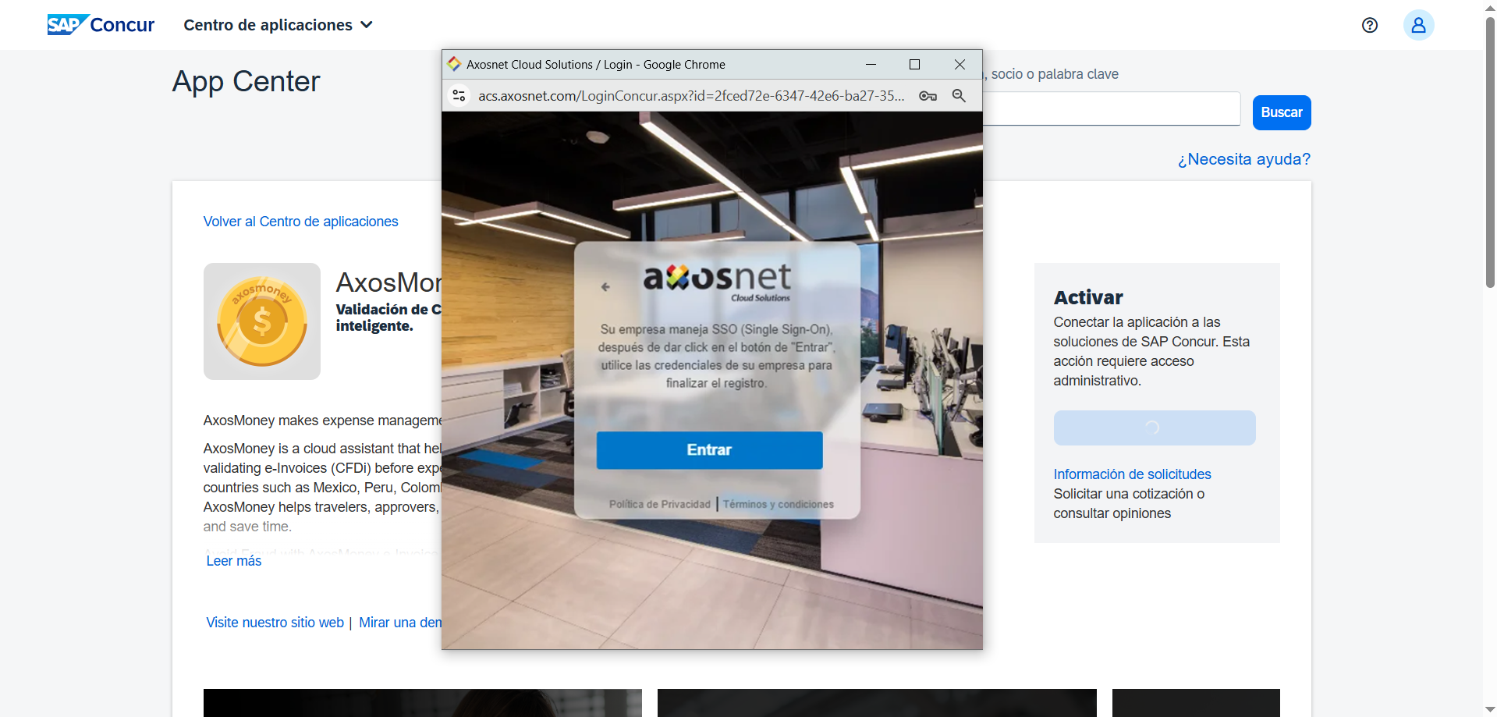Image resolution: width=1497 pixels, height=717 pixels.
Task: Click Volver al Centro de aplicaciones
Action: [x=300, y=222]
